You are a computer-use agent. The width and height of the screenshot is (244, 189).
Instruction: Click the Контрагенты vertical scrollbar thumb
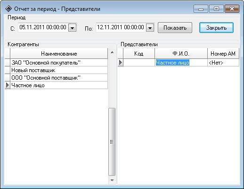coord(112,142)
